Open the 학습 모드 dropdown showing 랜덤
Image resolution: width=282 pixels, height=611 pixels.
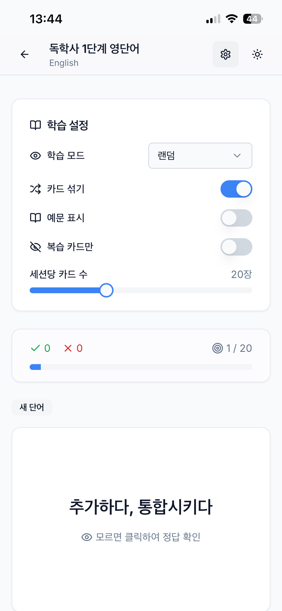point(200,156)
